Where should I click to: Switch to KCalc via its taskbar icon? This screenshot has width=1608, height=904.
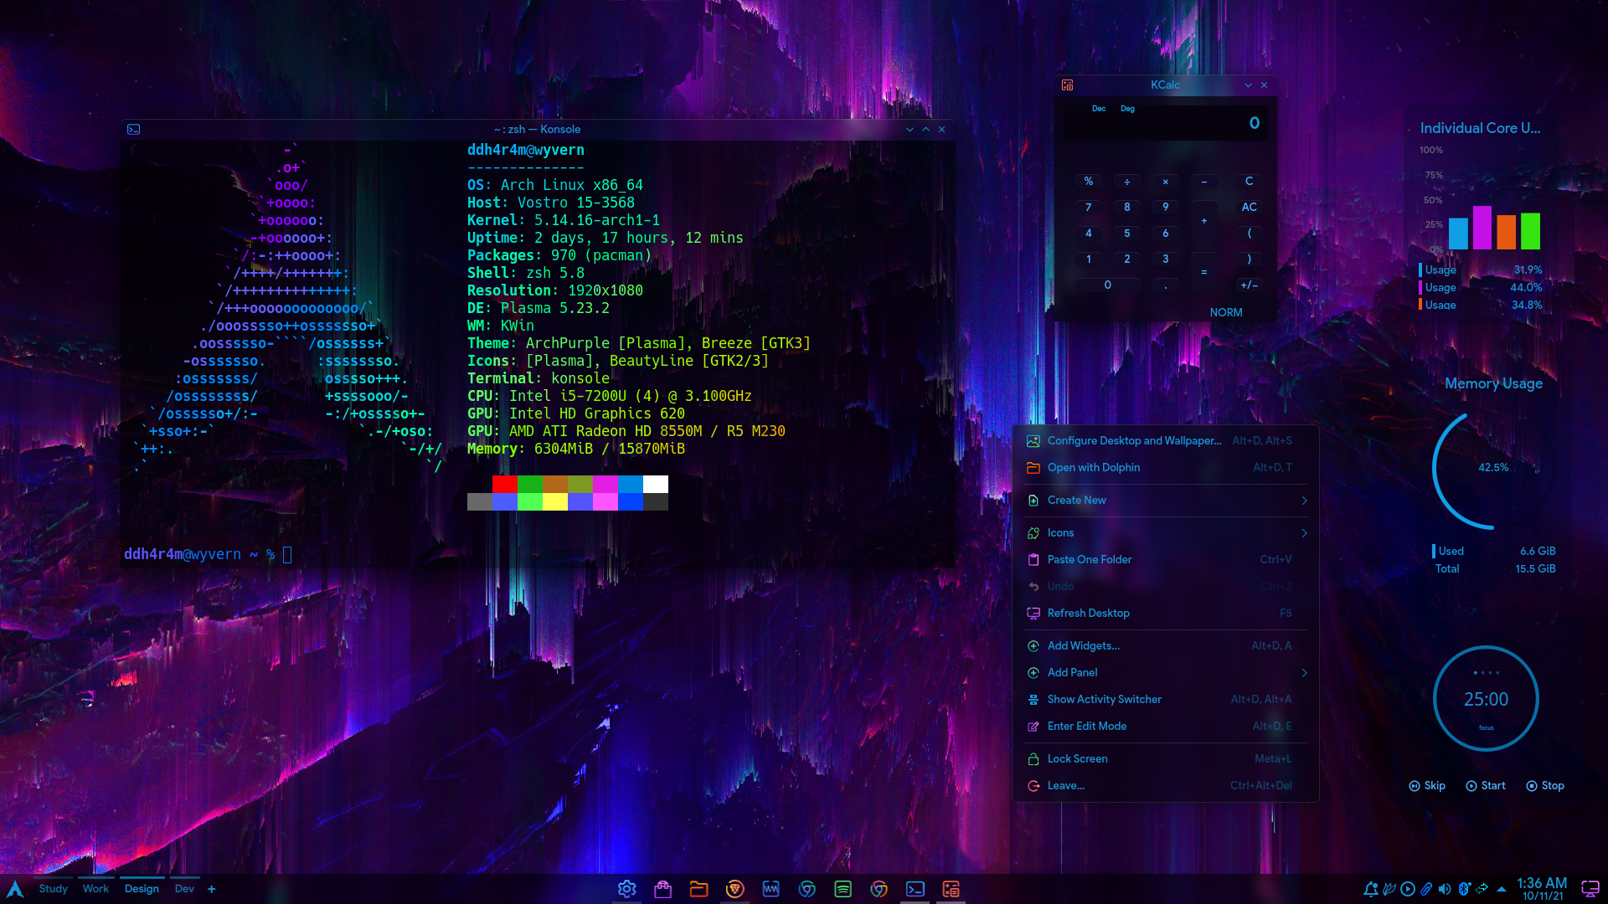[951, 889]
